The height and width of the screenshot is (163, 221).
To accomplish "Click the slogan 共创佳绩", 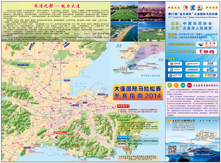I will click(211, 8).
